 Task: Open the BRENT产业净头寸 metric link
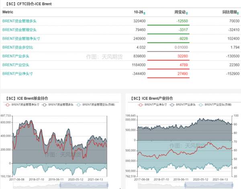point(17,73)
